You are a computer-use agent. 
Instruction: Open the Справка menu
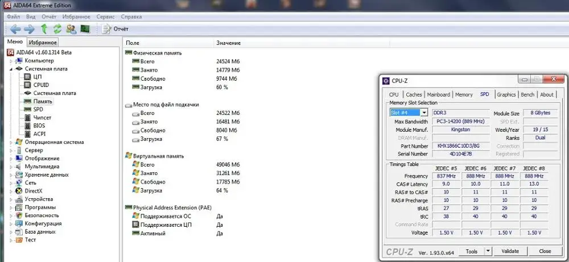pyautogui.click(x=131, y=16)
